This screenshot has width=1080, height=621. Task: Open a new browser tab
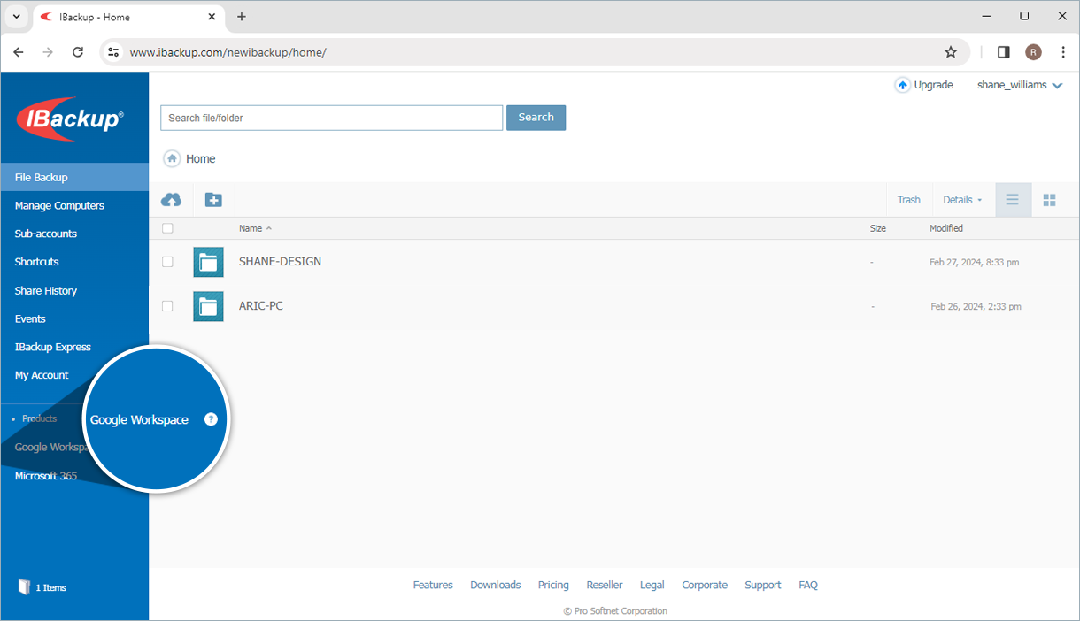pos(242,17)
